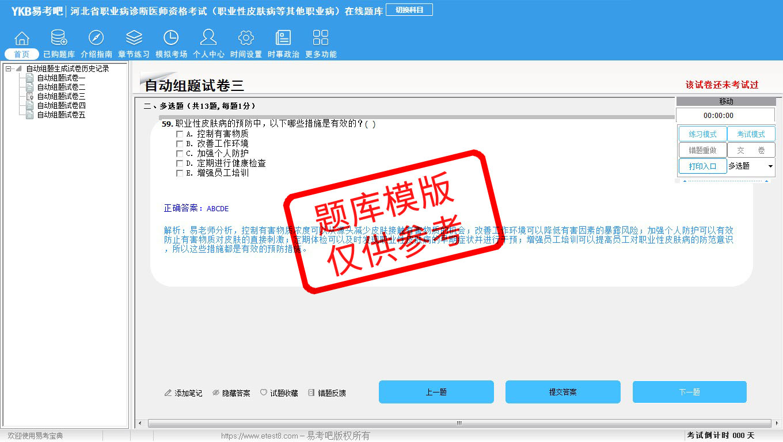Screen dimensions: 783x442
Task: Open the 时间设置 gear icon
Action: pyautogui.click(x=246, y=38)
